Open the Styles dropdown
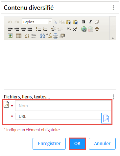Image resolution: width=120 pixels, height=156 pixels. click(x=37, y=22)
